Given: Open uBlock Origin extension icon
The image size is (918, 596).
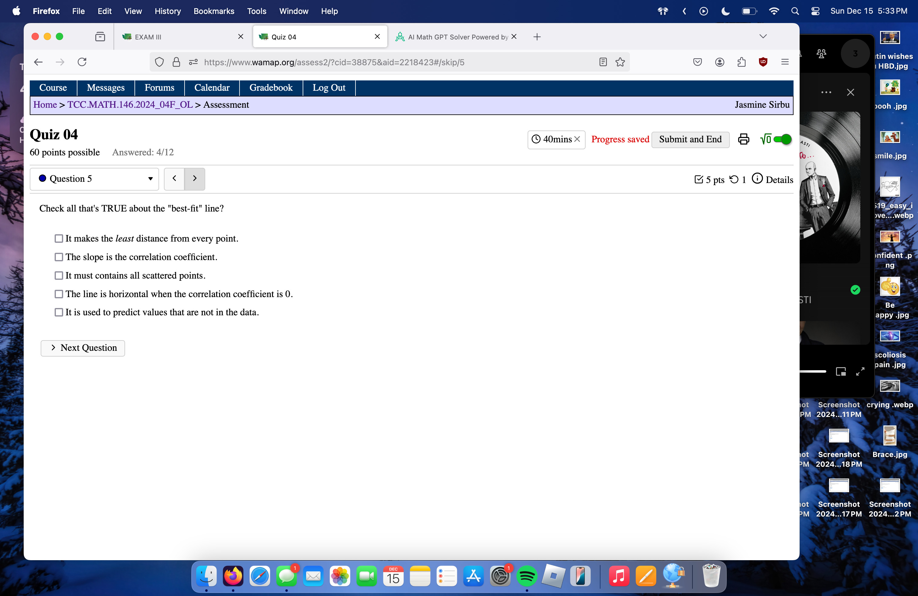Looking at the screenshot, I should [763, 62].
